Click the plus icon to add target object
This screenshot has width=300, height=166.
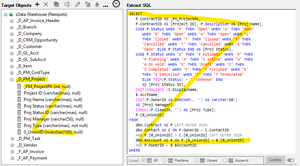pyautogui.click(x=37, y=4)
